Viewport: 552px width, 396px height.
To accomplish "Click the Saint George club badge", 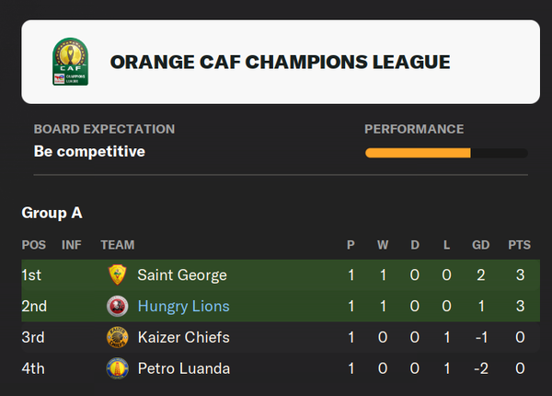I will pos(117,274).
